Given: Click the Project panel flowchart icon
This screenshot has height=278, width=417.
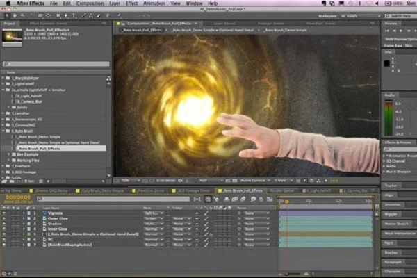Looking at the screenshot, I should coord(109,79).
